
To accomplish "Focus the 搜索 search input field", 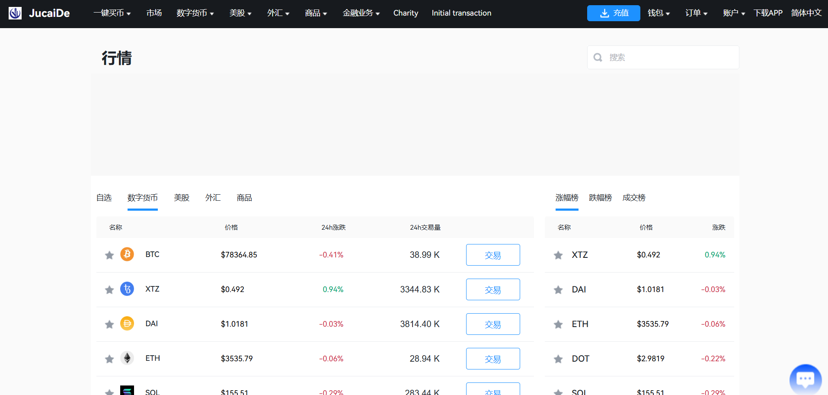I will pos(670,58).
